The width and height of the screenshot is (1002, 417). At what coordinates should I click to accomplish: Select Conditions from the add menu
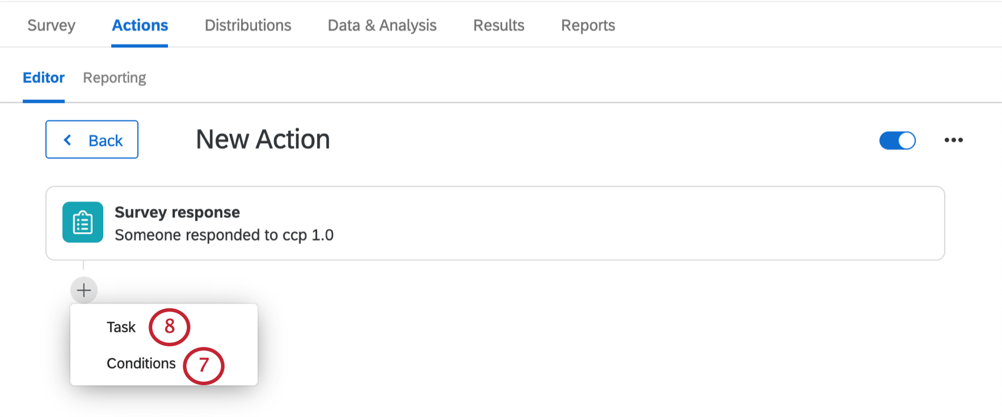[141, 363]
